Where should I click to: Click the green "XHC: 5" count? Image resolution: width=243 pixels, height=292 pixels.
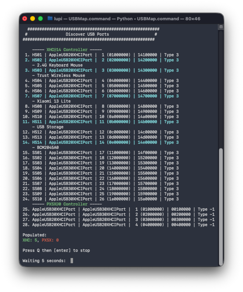(30, 240)
